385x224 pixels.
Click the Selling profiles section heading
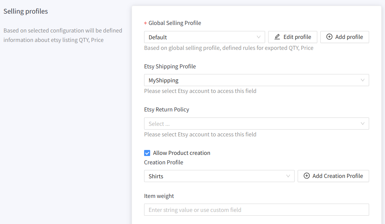click(x=26, y=11)
